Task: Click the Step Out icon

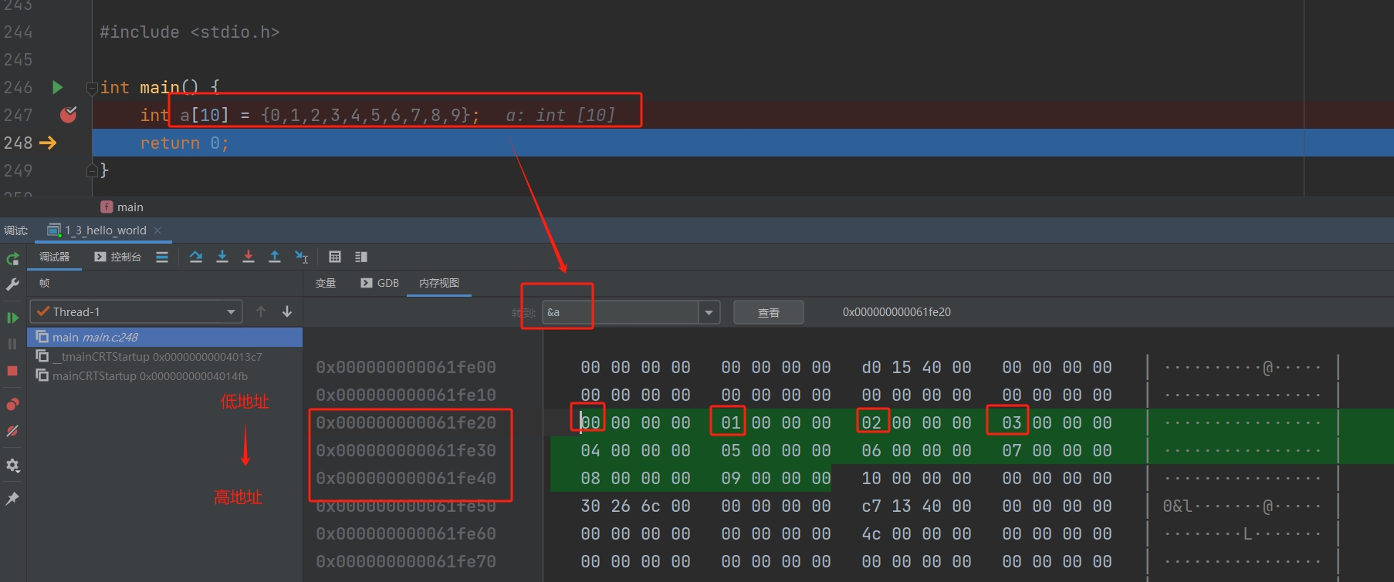Action: 275,257
